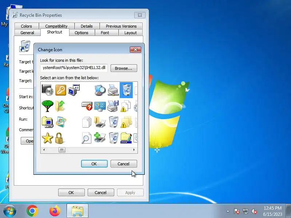Click the icon file path field
Screen dimensions: 291x218
(74, 68)
